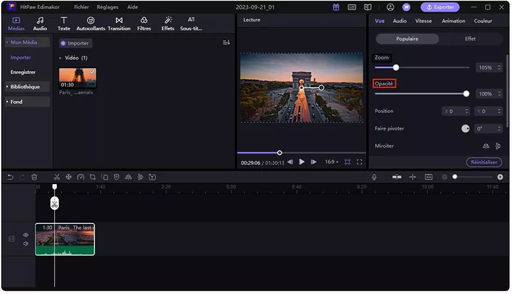Adjust the Faire pivoter degree stepper

[x=499, y=128]
